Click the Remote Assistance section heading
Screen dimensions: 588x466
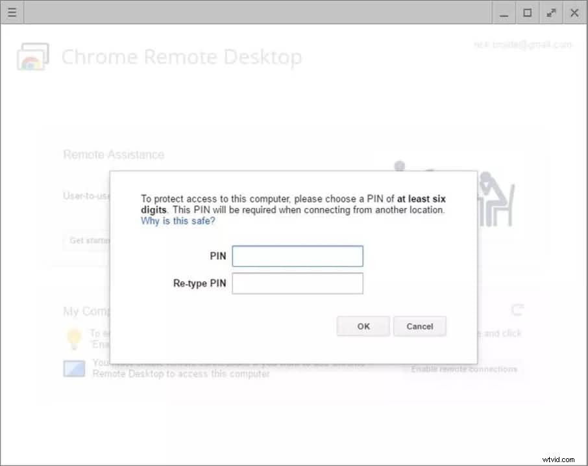pyautogui.click(x=113, y=155)
